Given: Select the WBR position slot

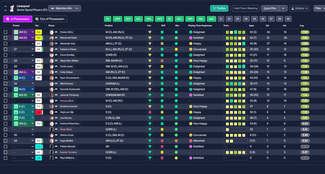Looking at the screenshot, I should [x=118, y=19].
